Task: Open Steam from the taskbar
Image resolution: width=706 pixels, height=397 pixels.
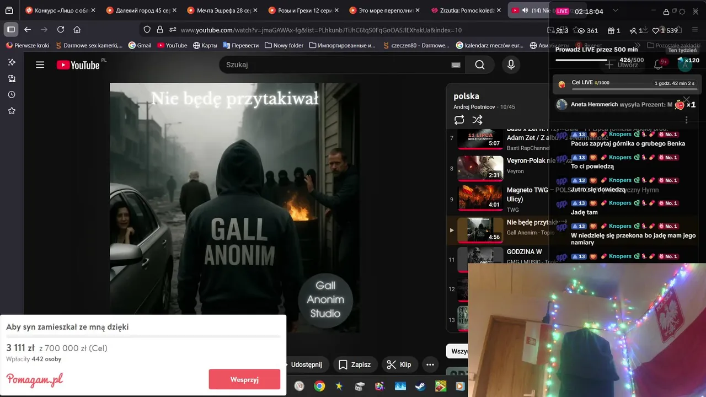Action: 420,386
